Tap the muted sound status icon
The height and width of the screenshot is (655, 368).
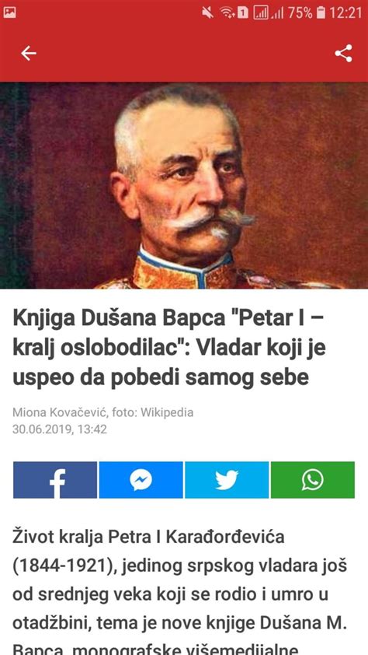[207, 13]
